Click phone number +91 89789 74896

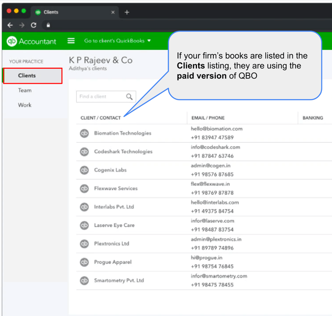pyautogui.click(x=212, y=248)
